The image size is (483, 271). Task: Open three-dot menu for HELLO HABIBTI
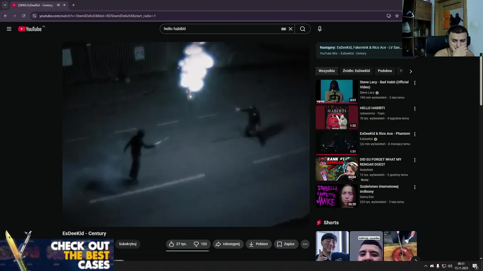point(415,109)
